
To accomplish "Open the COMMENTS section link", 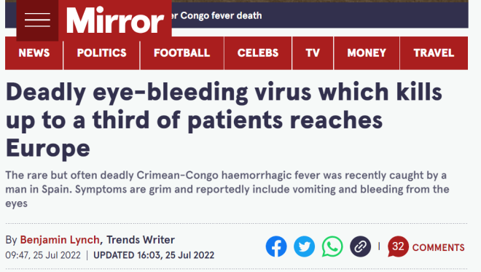I will [x=438, y=247].
